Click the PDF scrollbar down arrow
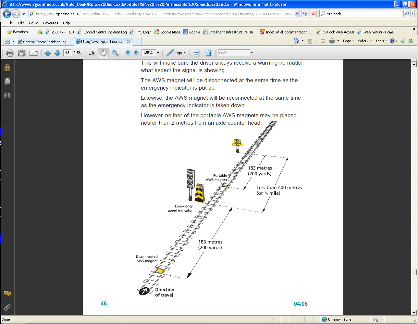 [x=414, y=312]
